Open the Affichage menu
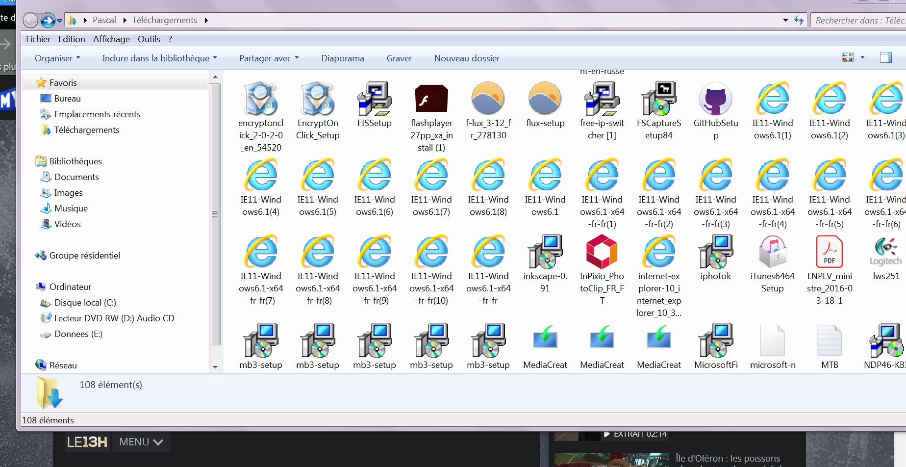This screenshot has width=906, height=467. point(111,39)
